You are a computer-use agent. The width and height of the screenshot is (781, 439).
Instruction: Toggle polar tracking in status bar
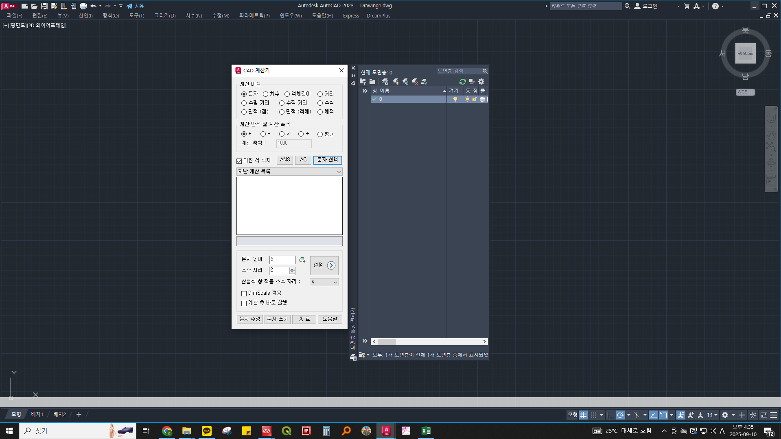click(x=620, y=415)
